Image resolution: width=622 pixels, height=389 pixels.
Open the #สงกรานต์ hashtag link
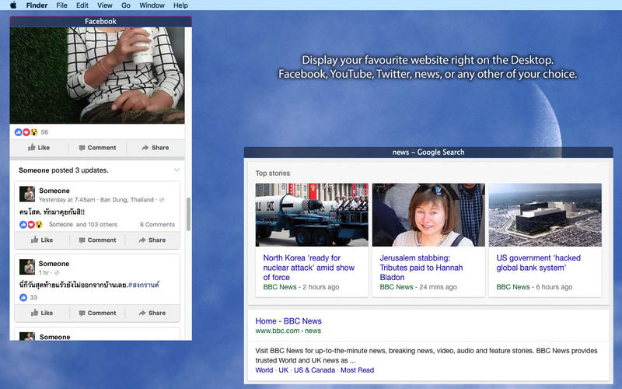click(144, 285)
